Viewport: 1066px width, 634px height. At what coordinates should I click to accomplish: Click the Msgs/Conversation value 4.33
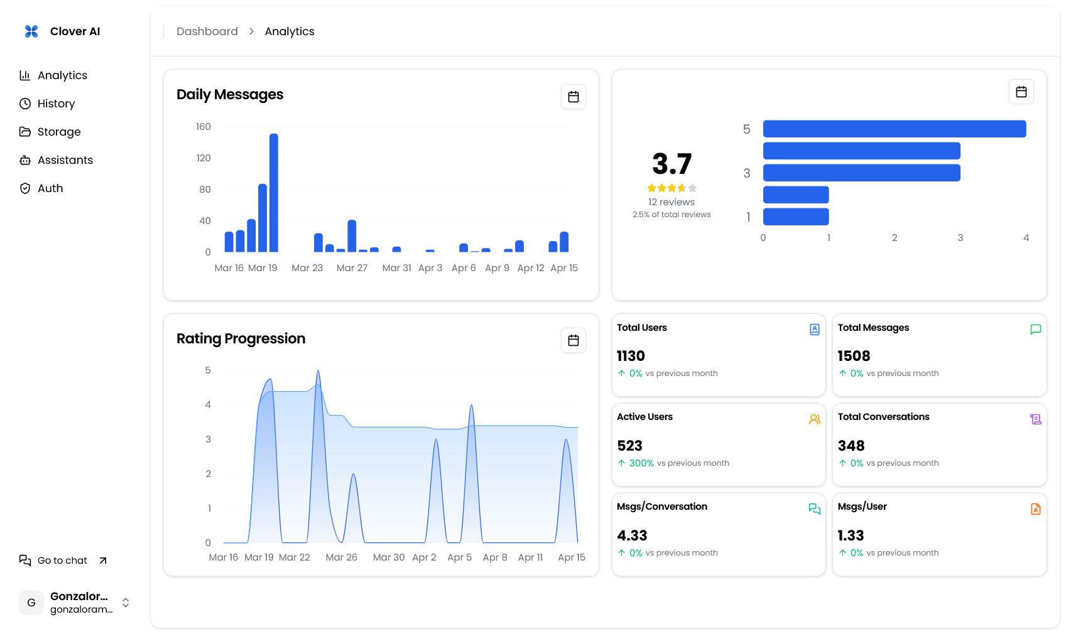(632, 535)
